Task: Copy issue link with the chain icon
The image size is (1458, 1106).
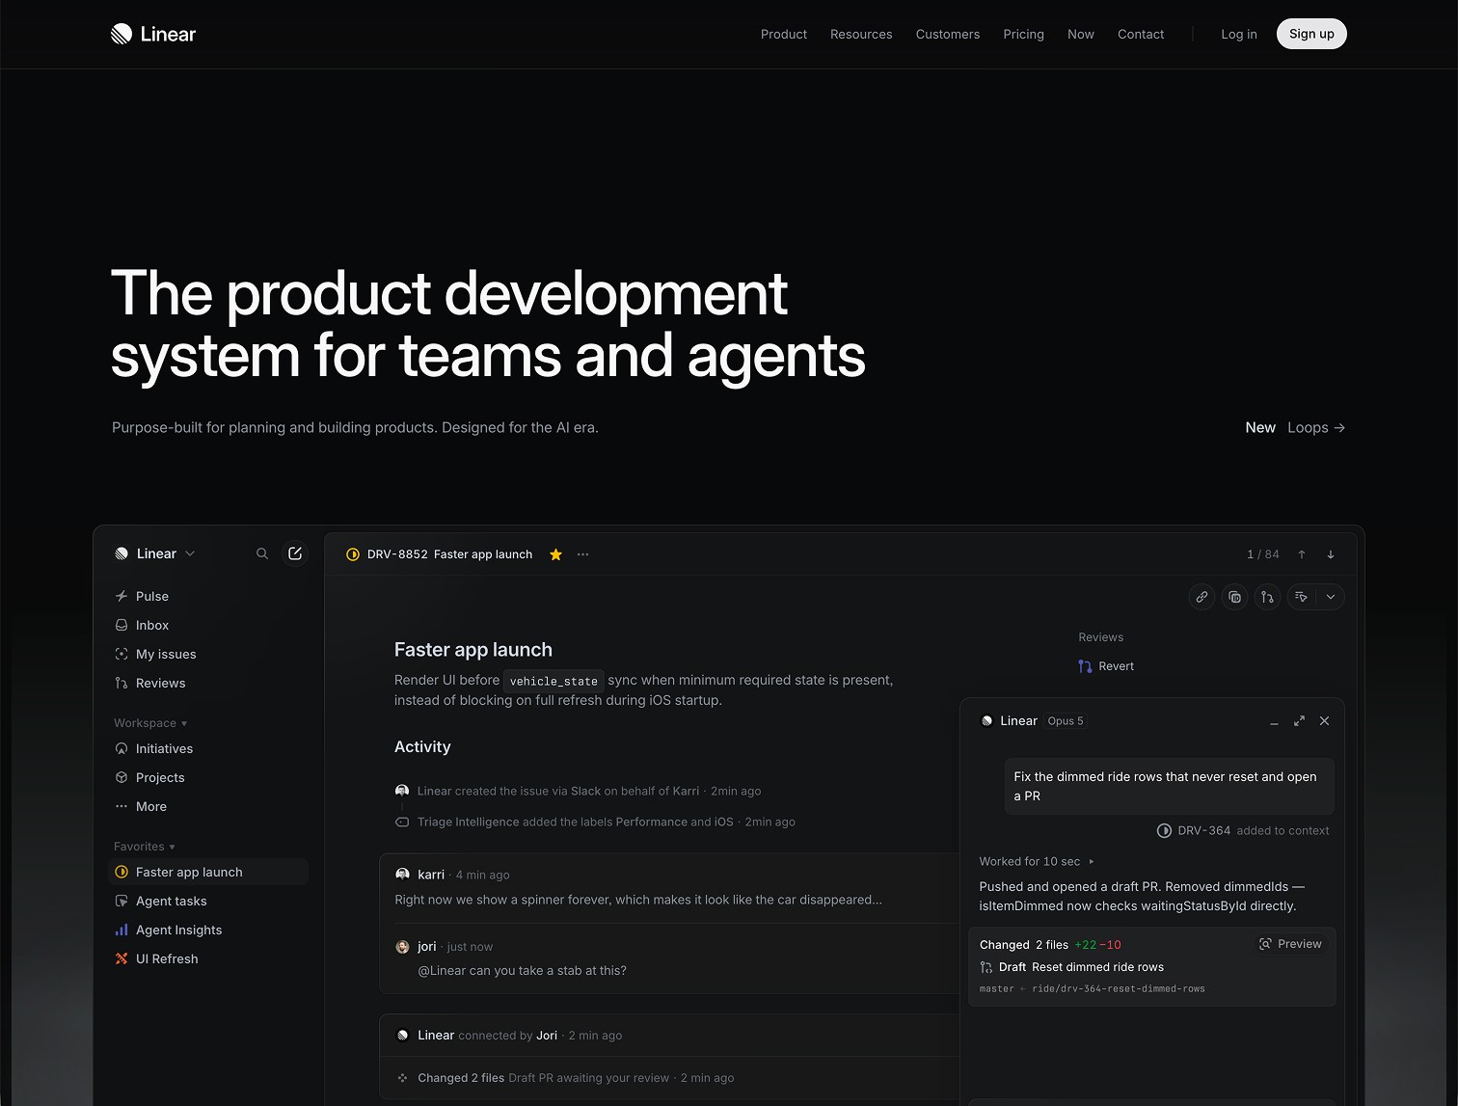Action: [1201, 597]
